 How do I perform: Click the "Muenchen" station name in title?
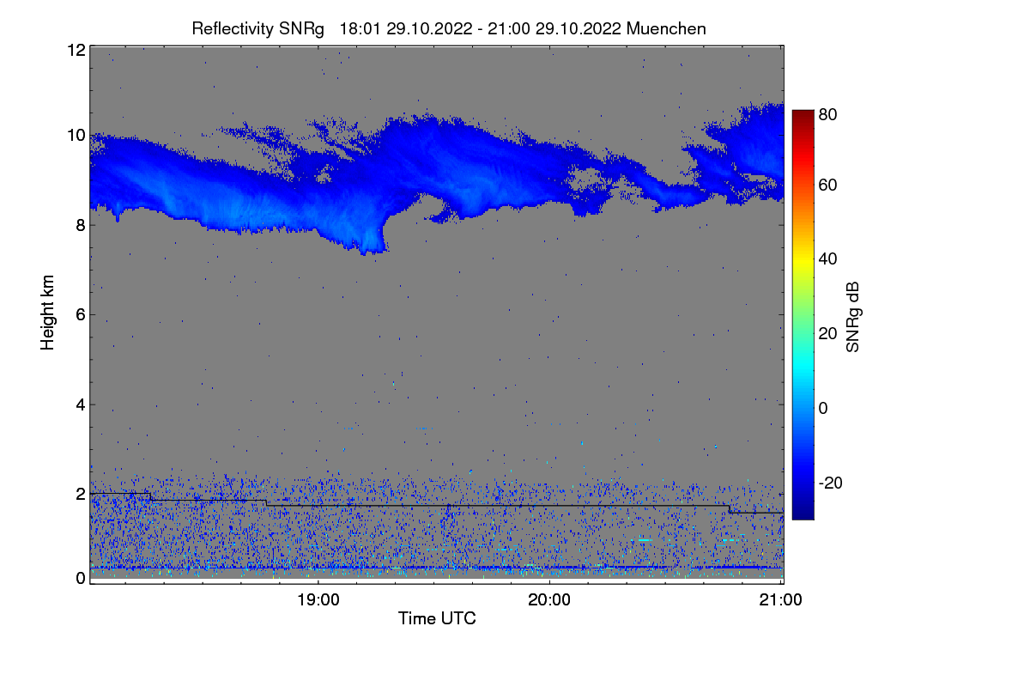666,28
